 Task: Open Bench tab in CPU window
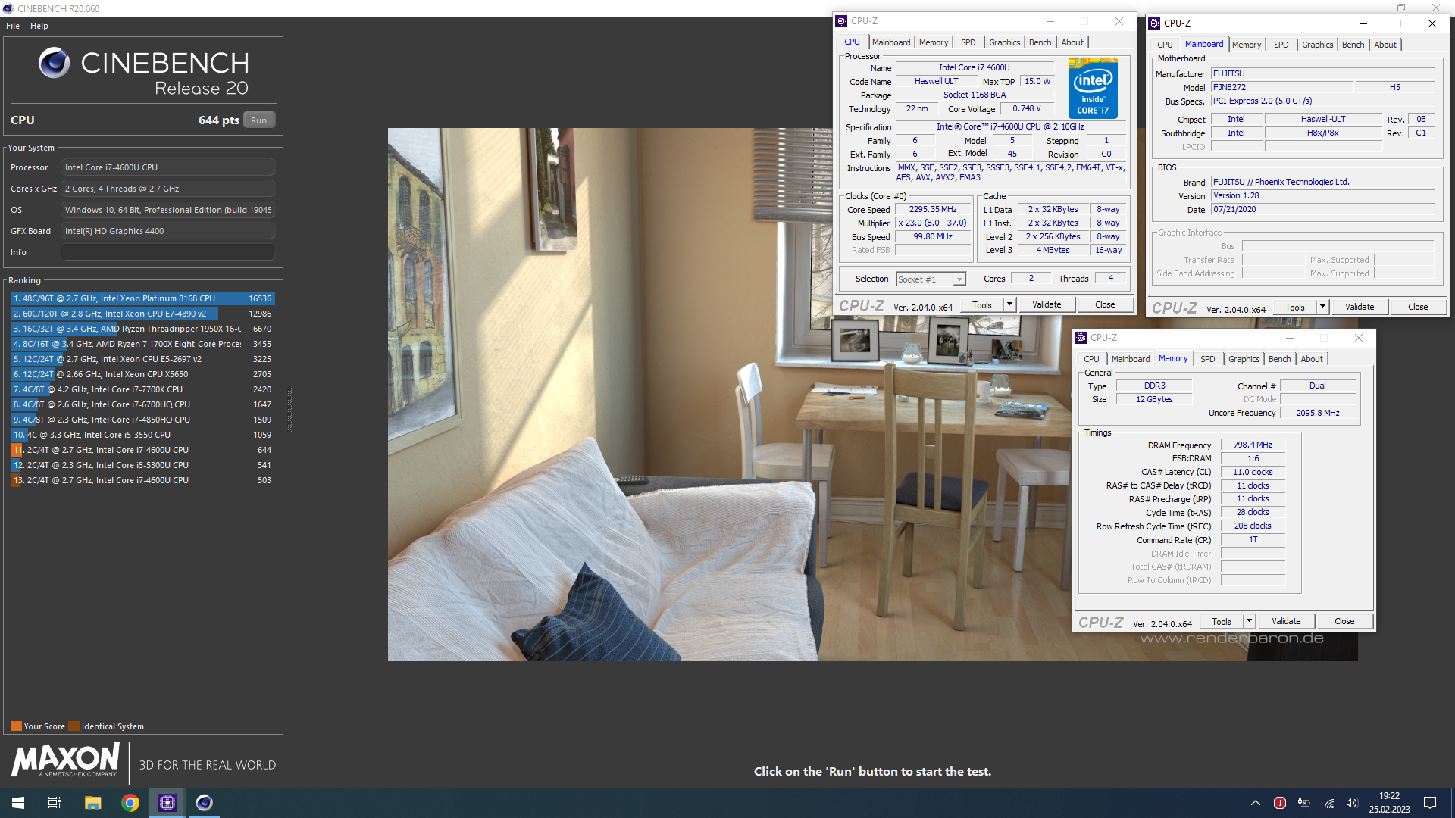[x=1040, y=42]
